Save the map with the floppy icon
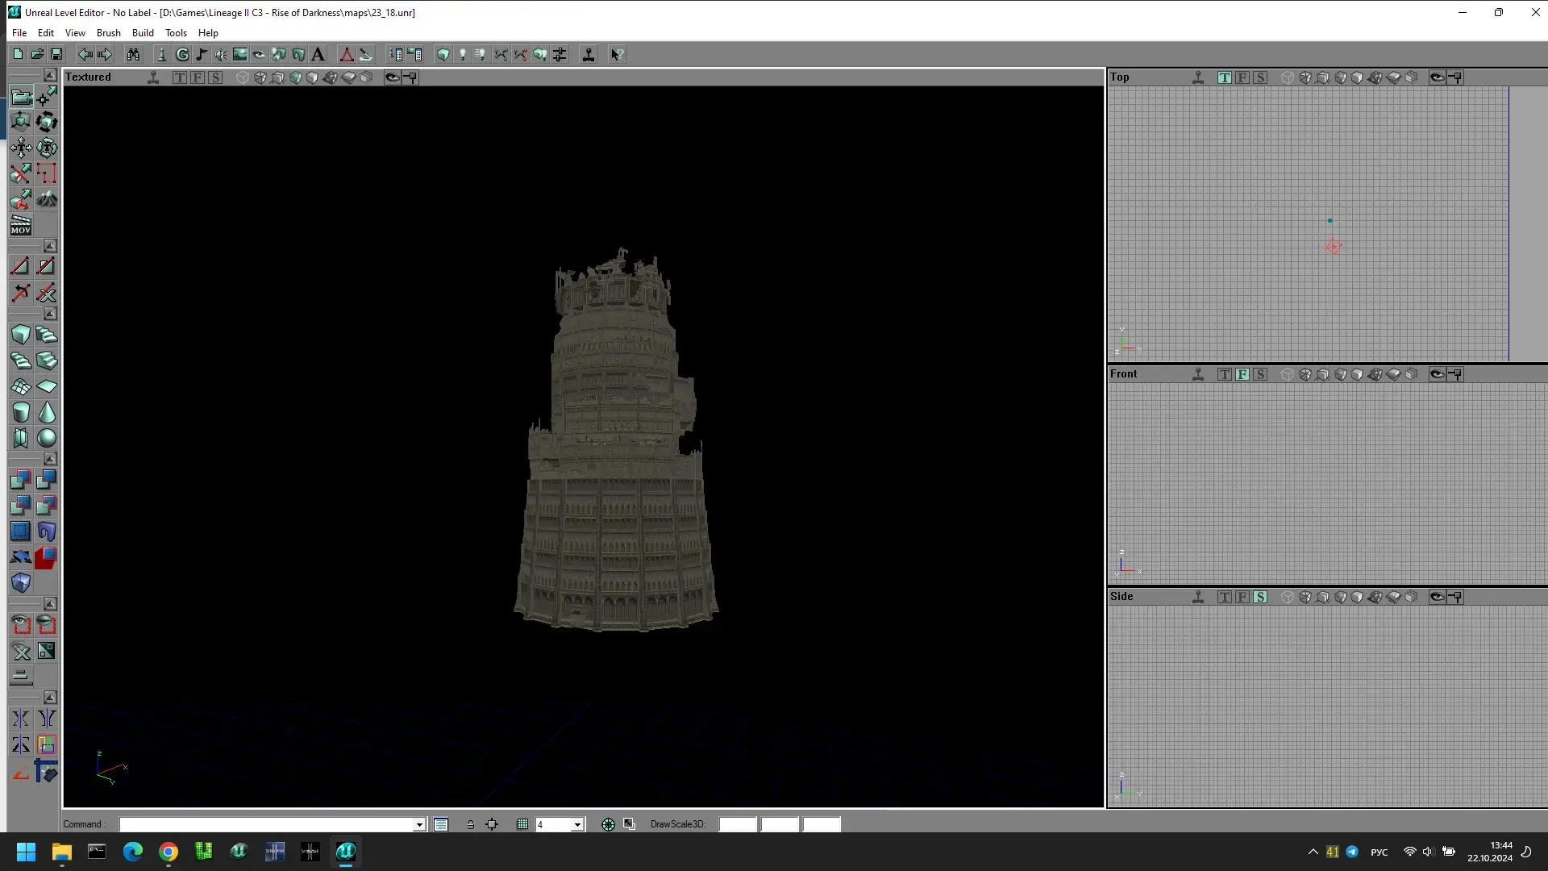1548x871 pixels. click(56, 54)
